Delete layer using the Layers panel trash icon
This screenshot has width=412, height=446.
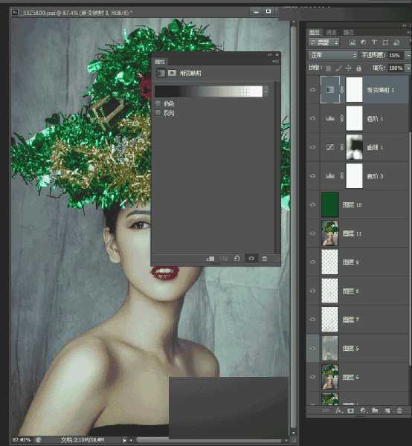[399, 410]
